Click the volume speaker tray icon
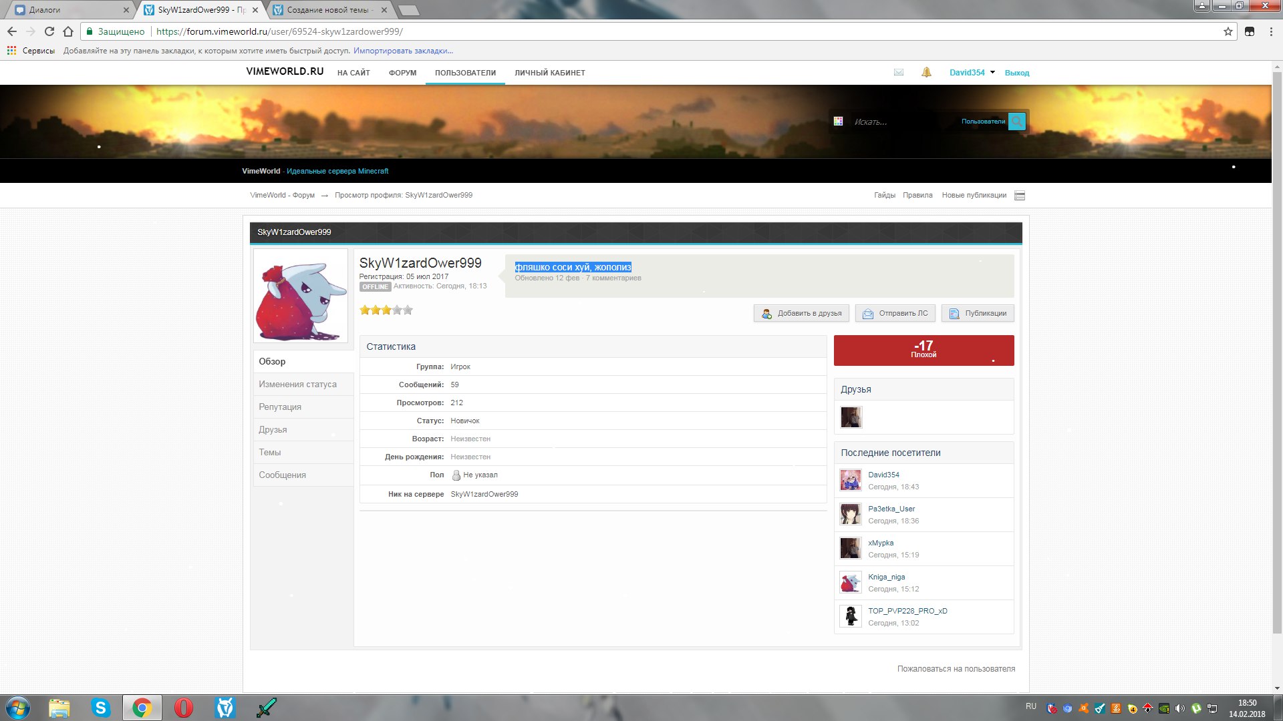 pos(1180,708)
